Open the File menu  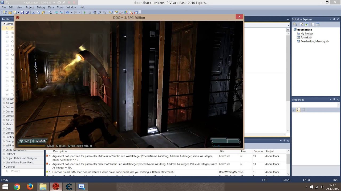[4, 7]
